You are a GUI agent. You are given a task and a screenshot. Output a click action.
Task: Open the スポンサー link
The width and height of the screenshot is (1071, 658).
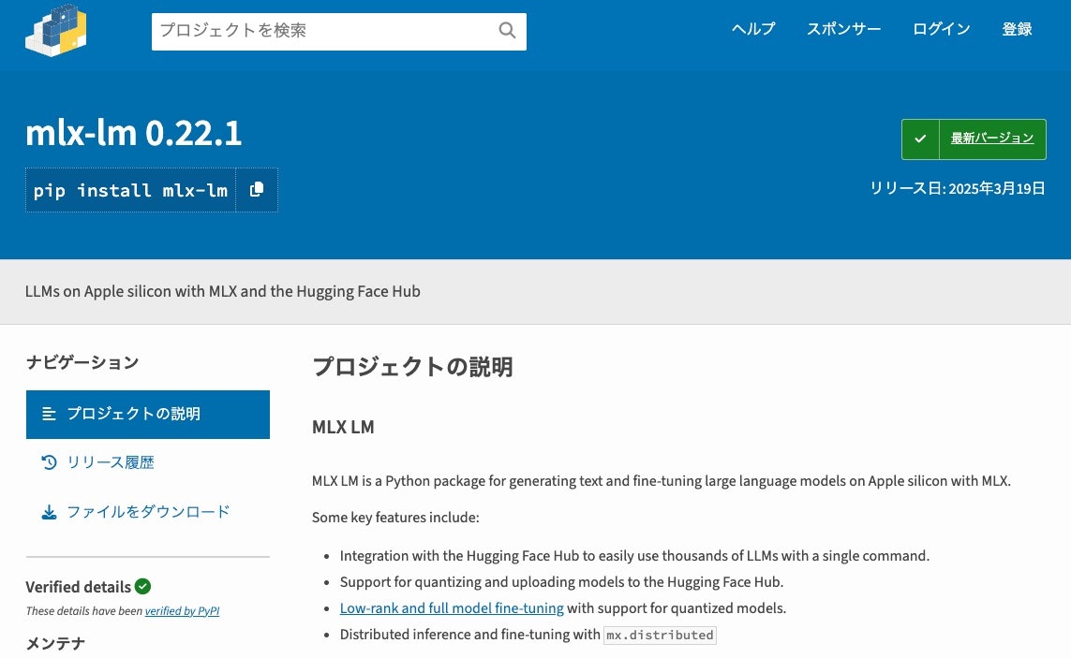pos(843,29)
